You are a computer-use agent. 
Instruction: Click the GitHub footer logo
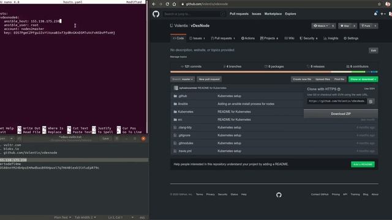[x=279, y=195]
